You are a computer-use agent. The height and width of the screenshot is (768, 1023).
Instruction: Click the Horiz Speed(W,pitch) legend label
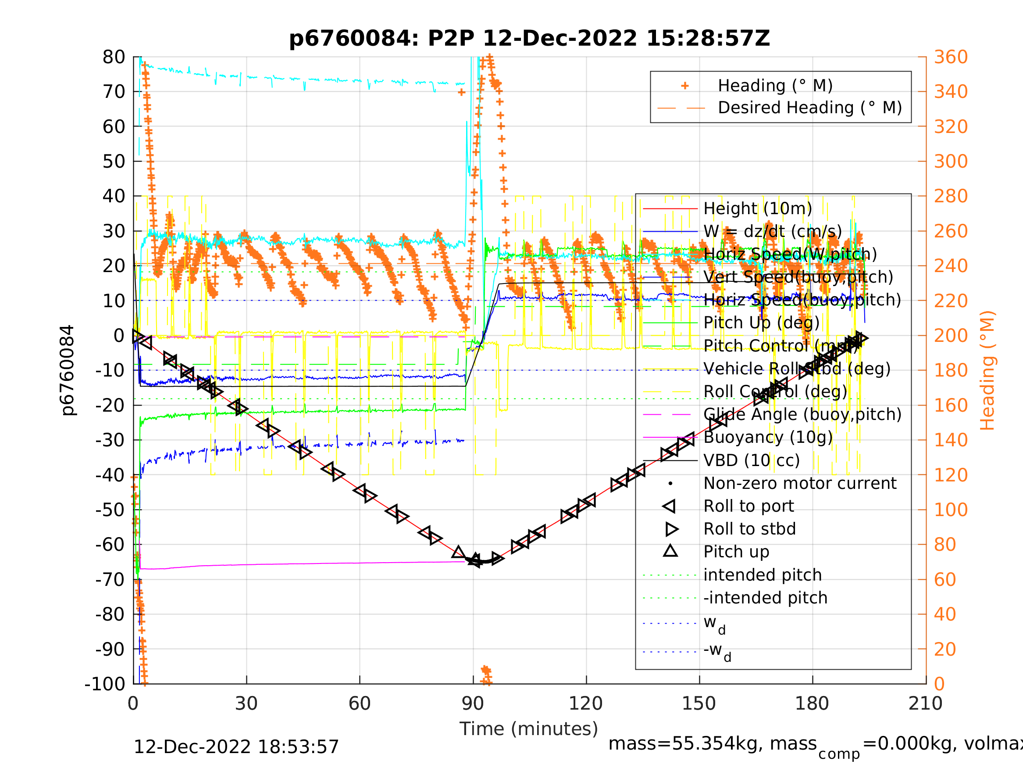point(790,254)
